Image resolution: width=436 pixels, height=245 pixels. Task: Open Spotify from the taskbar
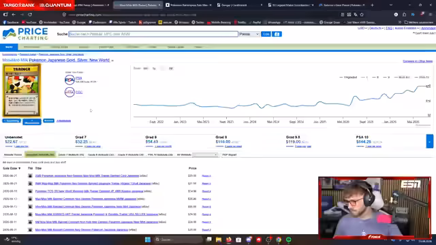[x=289, y=240]
